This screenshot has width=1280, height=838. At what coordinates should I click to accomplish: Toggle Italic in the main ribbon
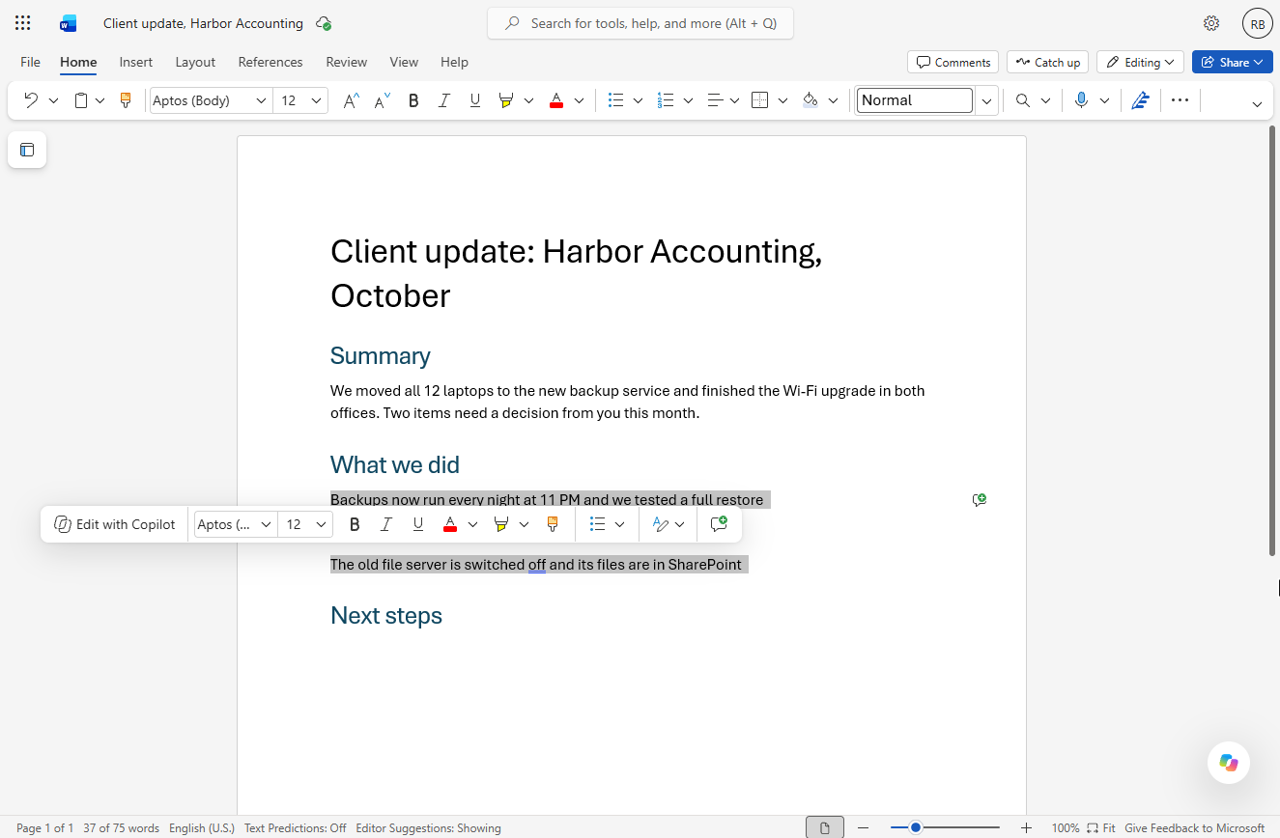pos(444,100)
